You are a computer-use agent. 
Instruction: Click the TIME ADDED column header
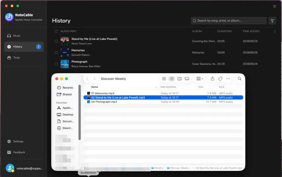click(x=251, y=31)
